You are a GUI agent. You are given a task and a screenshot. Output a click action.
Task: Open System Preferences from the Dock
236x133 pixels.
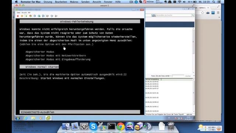84,126
